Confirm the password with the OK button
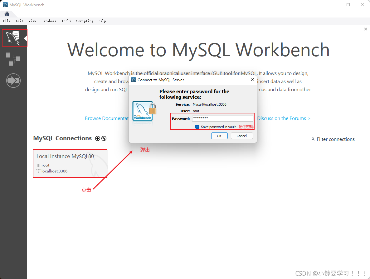 pyautogui.click(x=219, y=136)
